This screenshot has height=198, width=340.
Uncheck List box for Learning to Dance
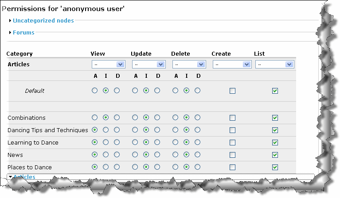pyautogui.click(x=275, y=142)
